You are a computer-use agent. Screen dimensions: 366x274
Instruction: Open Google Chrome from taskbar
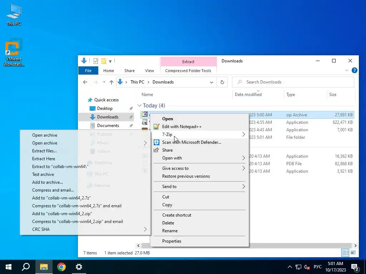coord(61,267)
